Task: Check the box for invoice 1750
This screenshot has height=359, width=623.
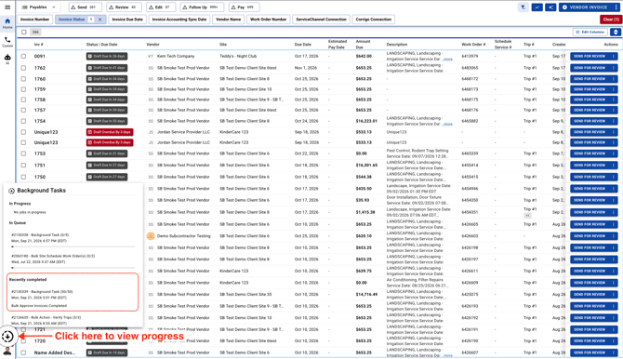Action: [23, 177]
